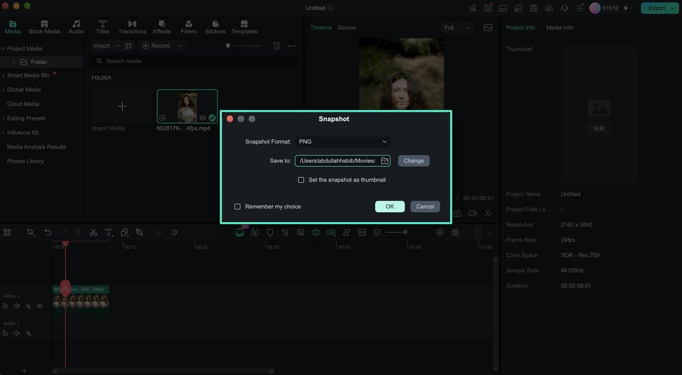Select the text tool in timeline toolbar
This screenshot has width=682, height=375.
click(109, 233)
